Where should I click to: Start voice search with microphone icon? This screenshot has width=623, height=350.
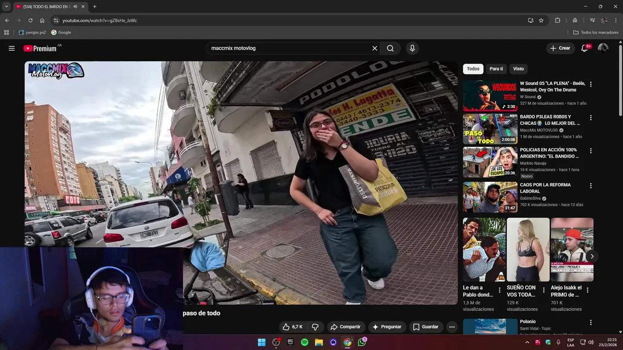pyautogui.click(x=412, y=48)
